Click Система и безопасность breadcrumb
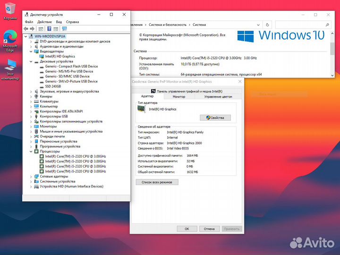340x255 pixels. [168, 25]
